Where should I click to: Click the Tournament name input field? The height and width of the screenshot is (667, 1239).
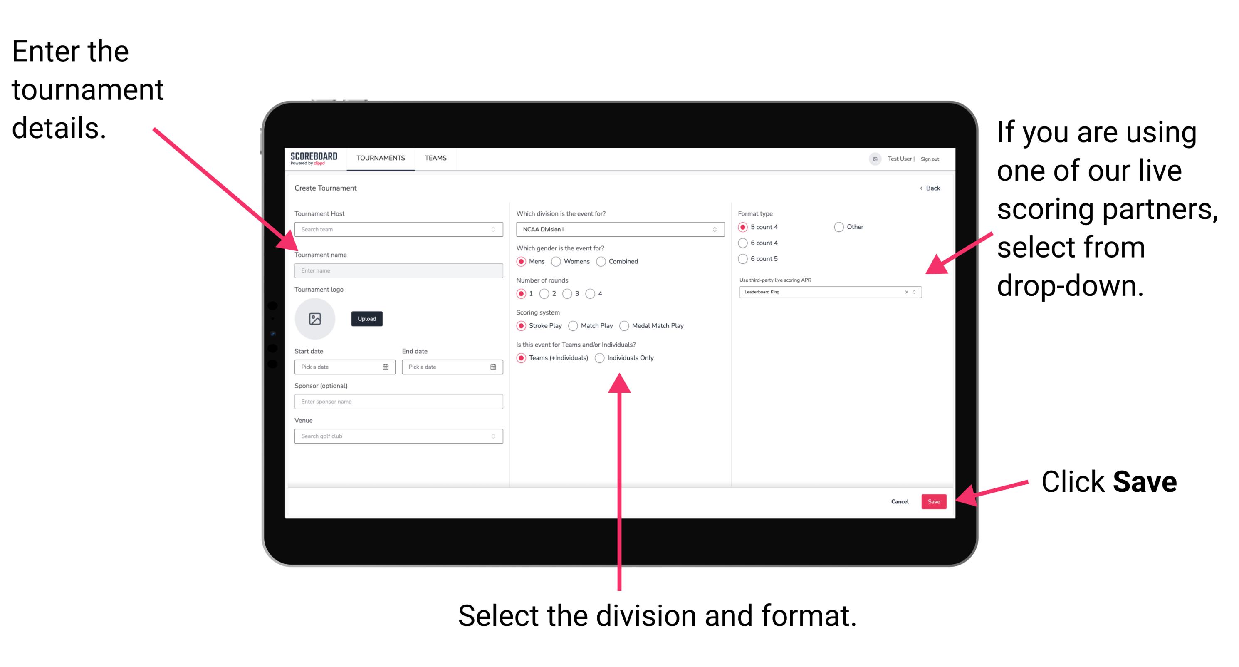(x=398, y=270)
